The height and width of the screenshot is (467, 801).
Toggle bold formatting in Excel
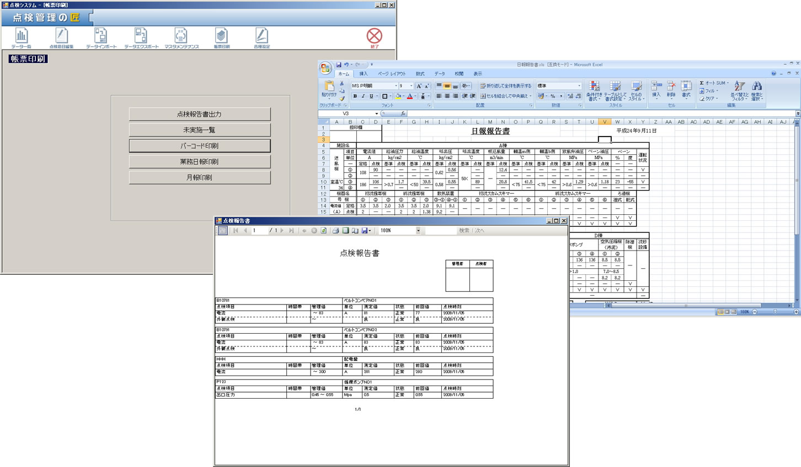tap(355, 96)
